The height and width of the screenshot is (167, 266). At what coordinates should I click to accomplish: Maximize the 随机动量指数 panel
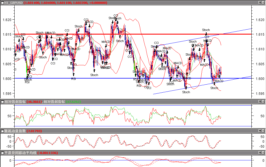pyautogui.click(x=260, y=131)
